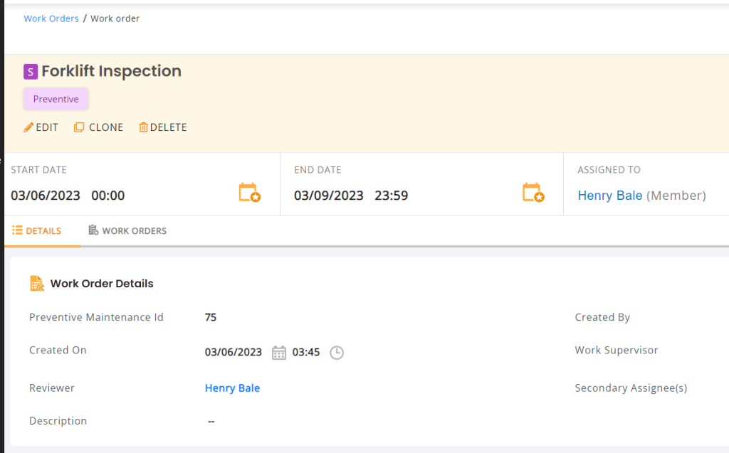
Task: Click the Created On time 03:45
Action: (306, 352)
